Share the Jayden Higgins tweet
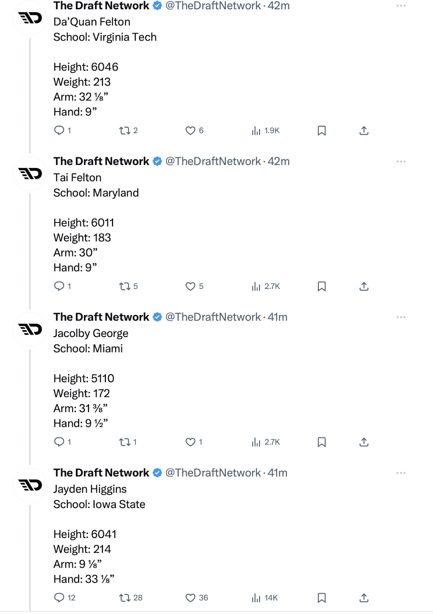The image size is (433, 614). click(x=364, y=598)
